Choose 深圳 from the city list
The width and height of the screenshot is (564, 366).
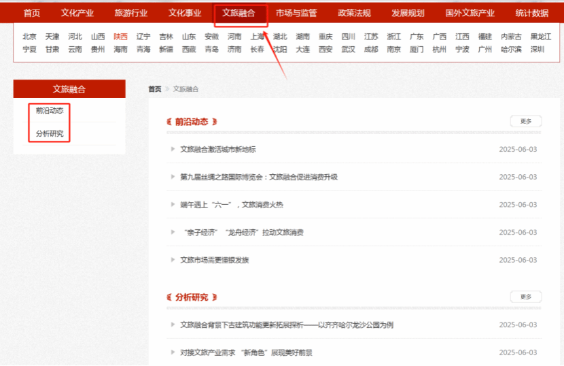537,50
